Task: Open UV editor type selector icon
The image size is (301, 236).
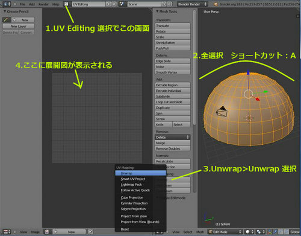Action: 7,232
